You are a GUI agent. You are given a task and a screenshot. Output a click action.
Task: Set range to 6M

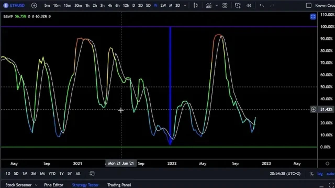pyautogui.click(x=42, y=173)
